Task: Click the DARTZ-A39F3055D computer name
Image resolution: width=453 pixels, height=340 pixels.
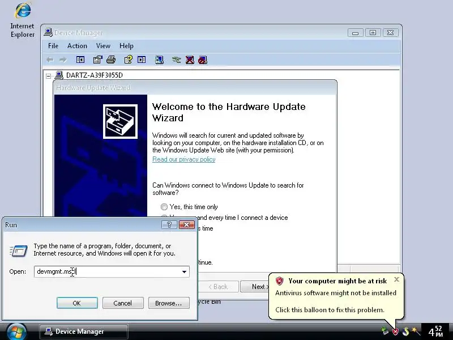Action: pos(95,75)
